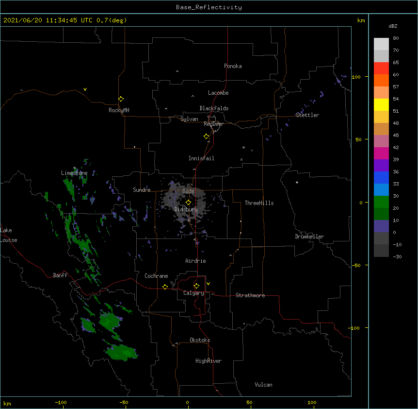Select the blue 36 dBZ legend swatch

381,177
